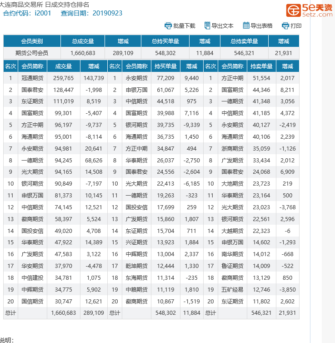Screen dimensions: 335x343
Task: Click 申银万国 in long position row 2
Action: (136, 90)
